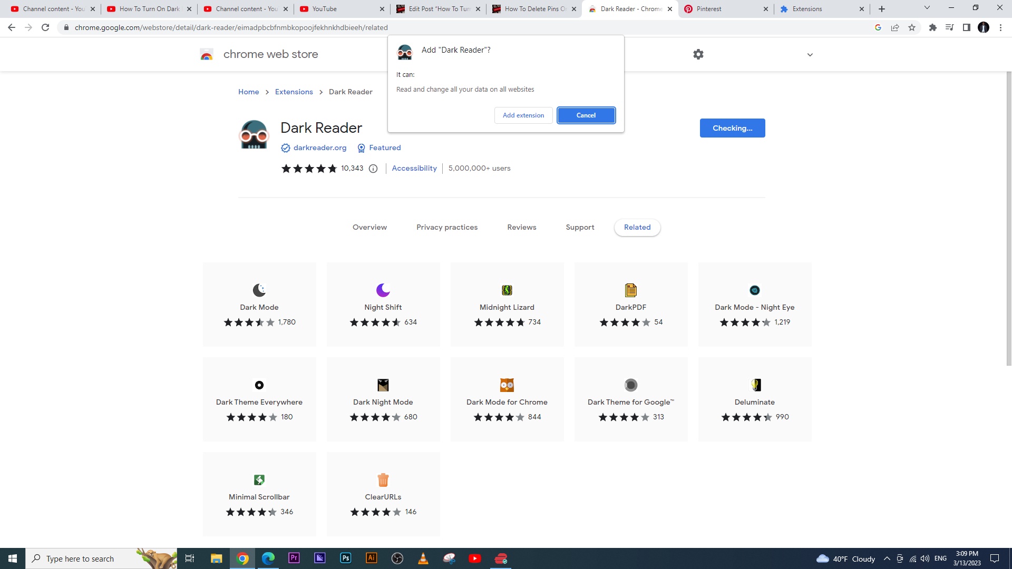
Task: Open Photoshop from the taskbar
Action: tap(346, 558)
